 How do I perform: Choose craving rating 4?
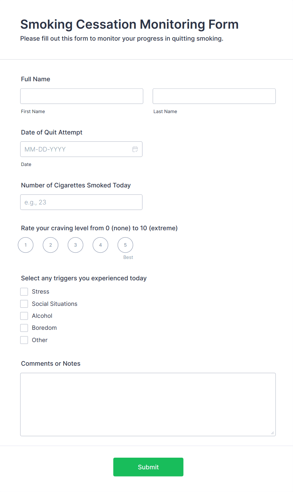point(100,245)
